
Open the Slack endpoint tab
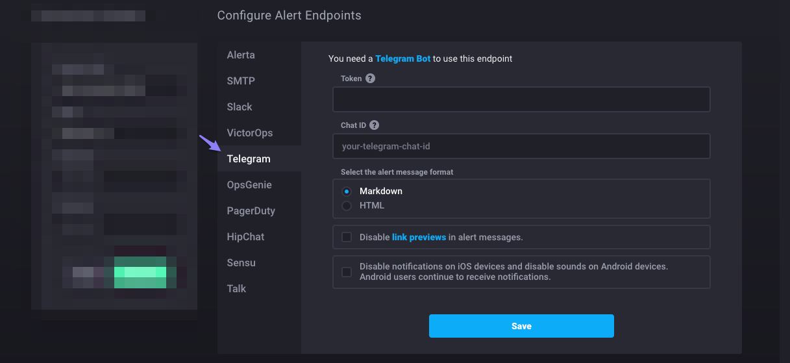coord(240,107)
